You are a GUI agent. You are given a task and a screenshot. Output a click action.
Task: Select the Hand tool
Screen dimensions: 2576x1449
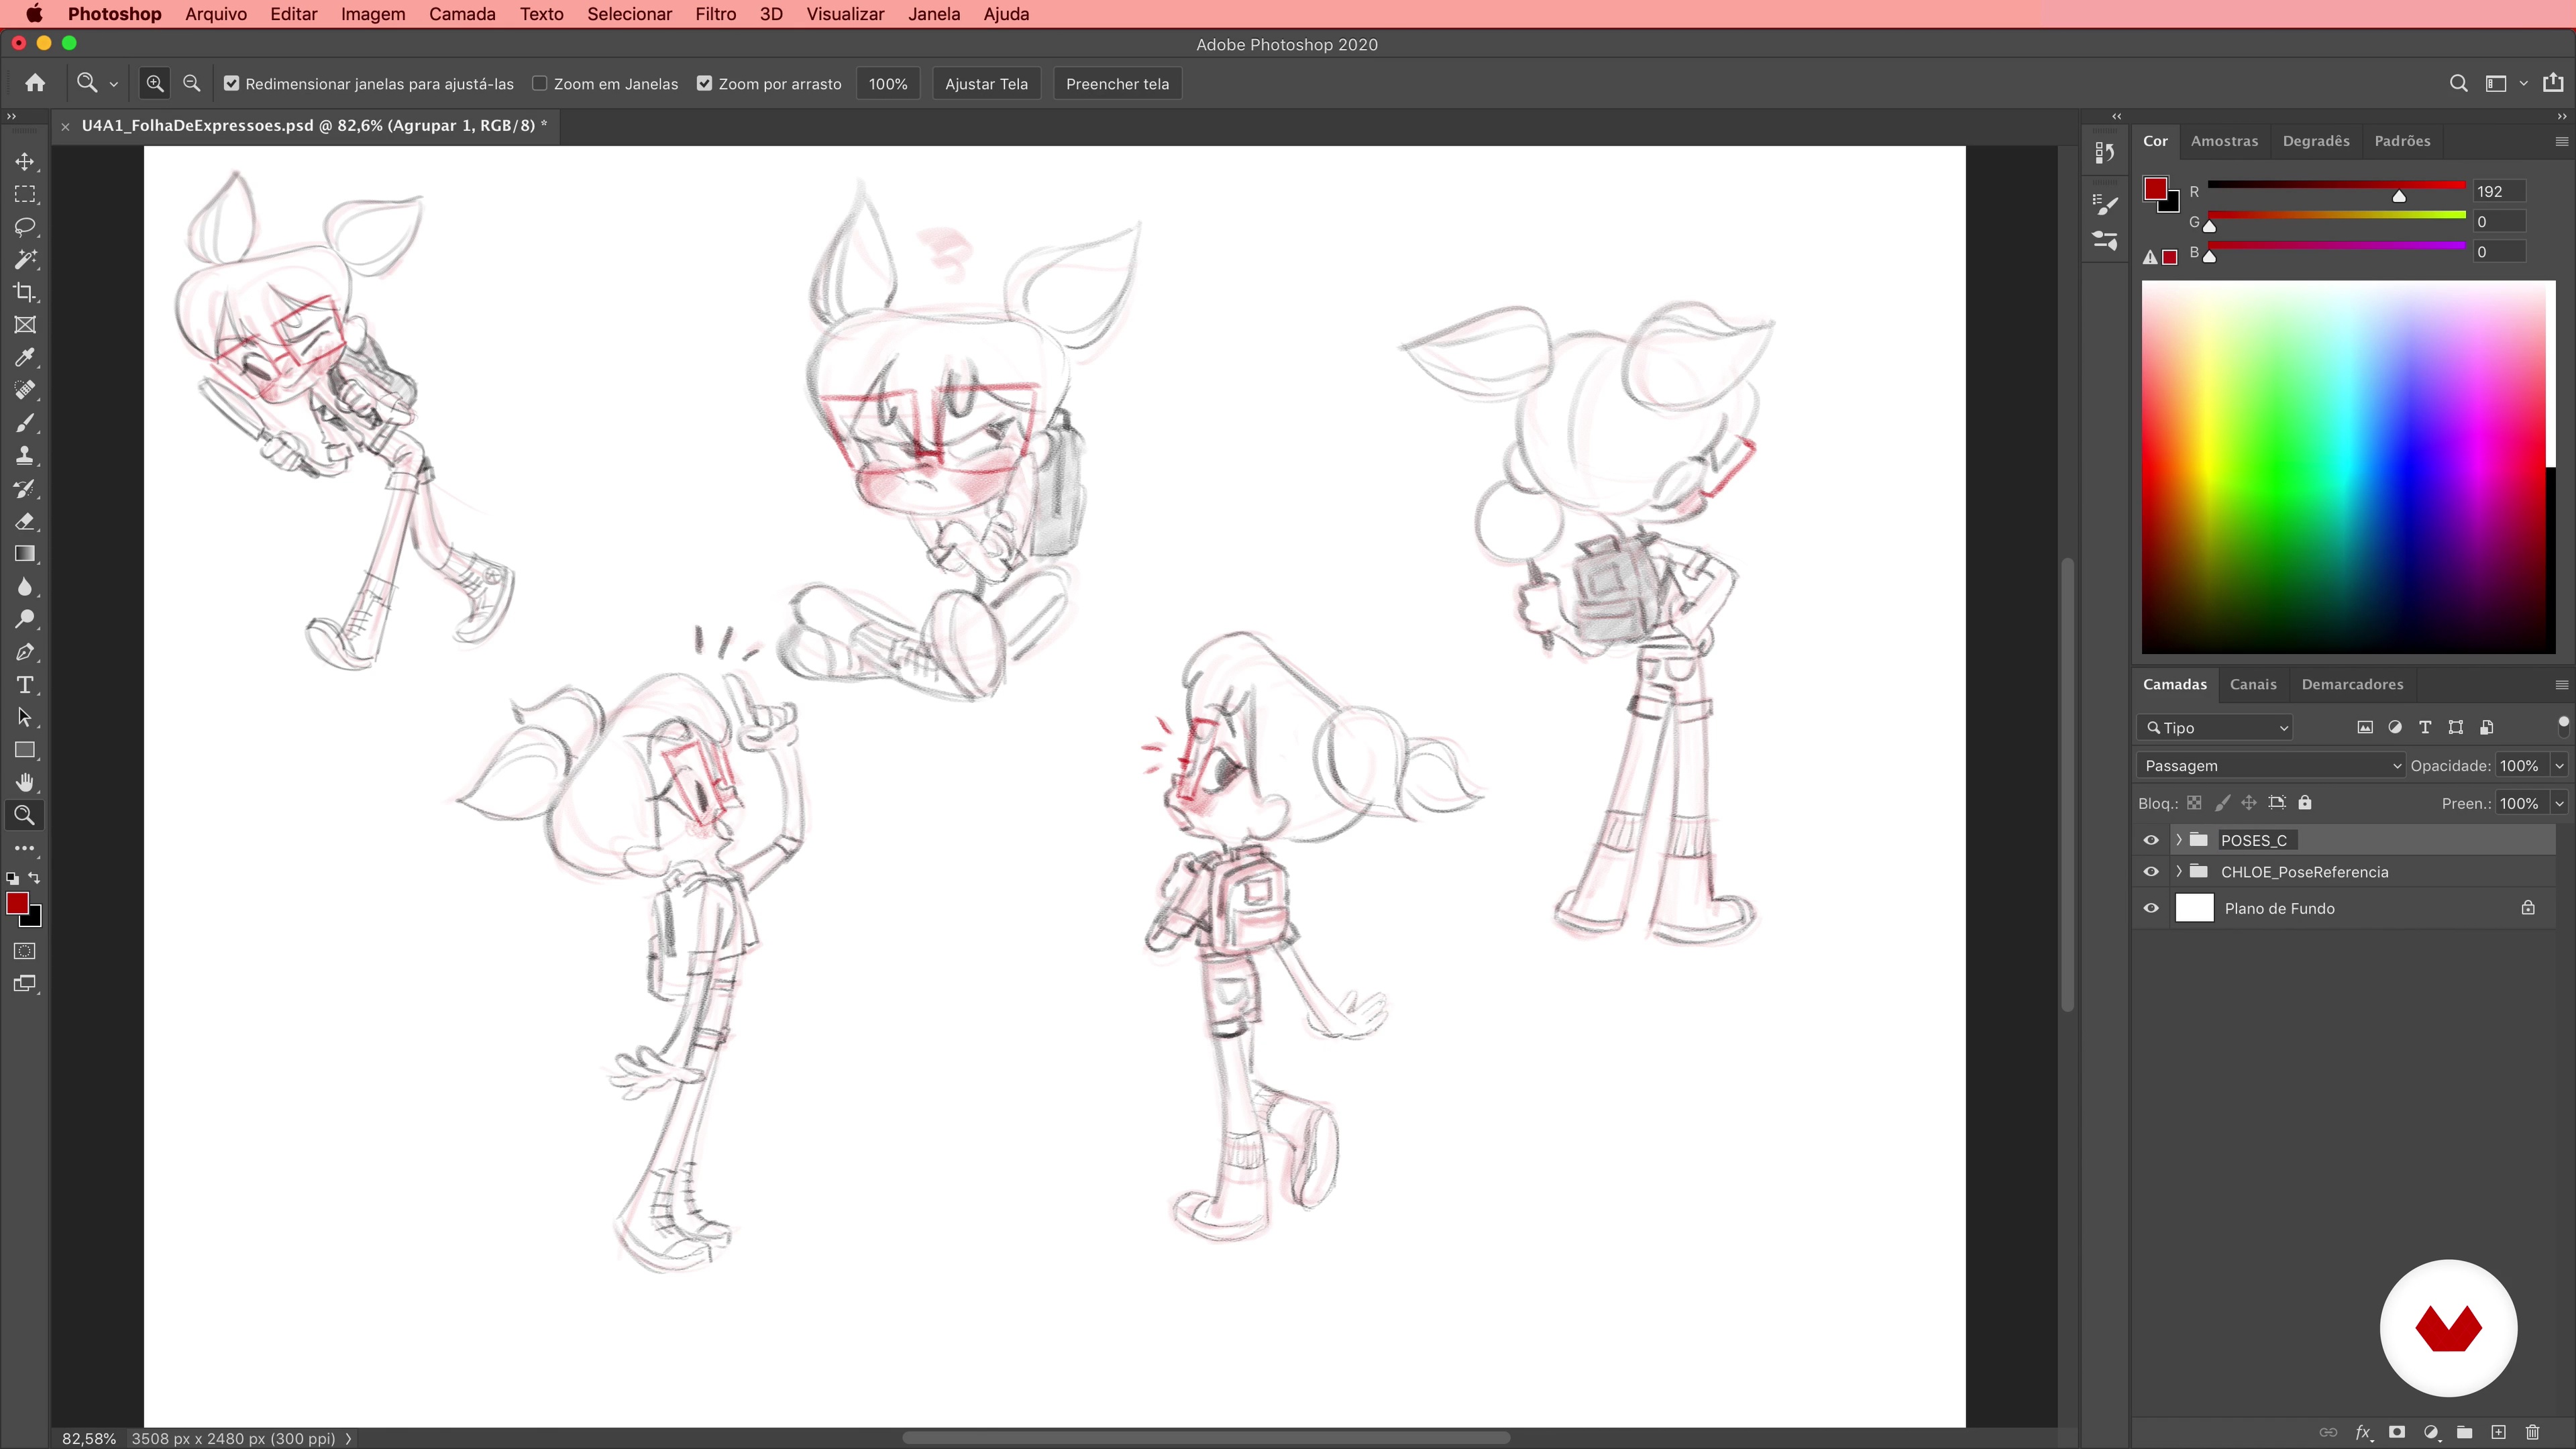point(25,782)
